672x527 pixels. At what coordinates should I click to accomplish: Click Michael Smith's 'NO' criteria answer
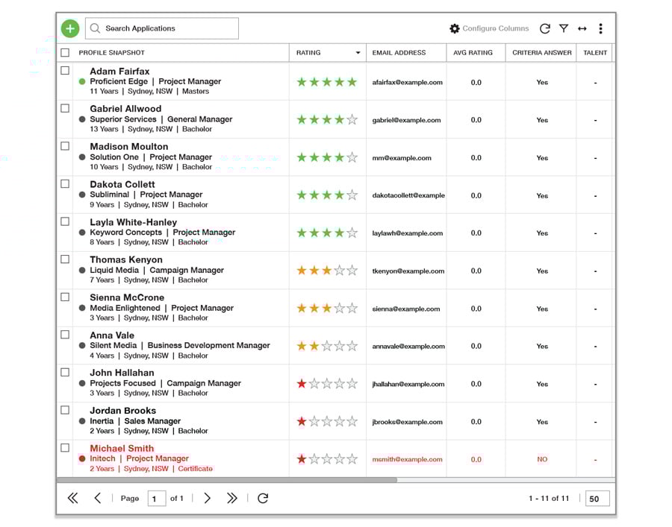click(x=542, y=459)
